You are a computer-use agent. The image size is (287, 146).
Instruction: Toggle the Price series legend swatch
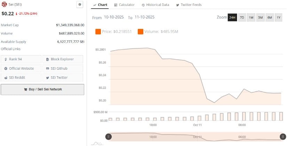pos(98,32)
